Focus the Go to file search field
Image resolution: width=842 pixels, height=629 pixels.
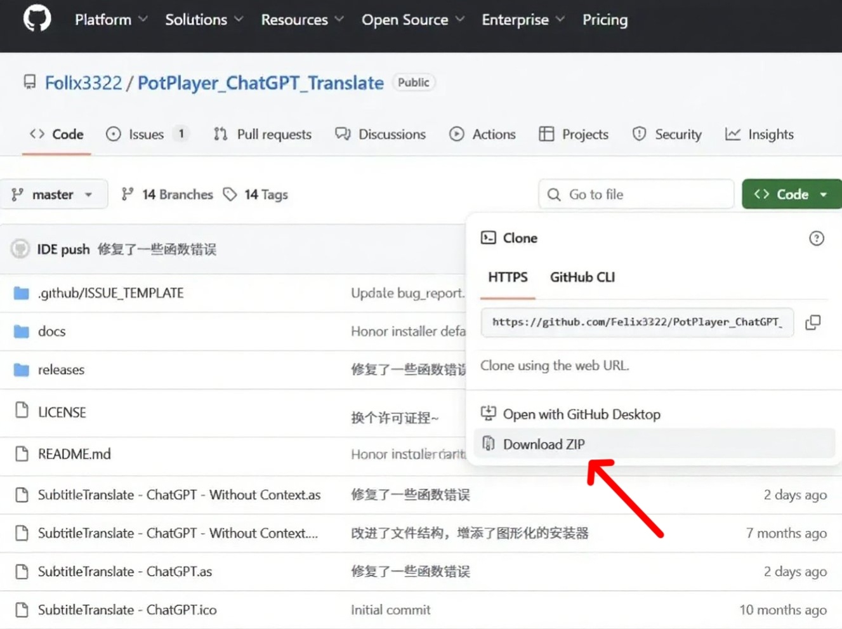coord(636,194)
